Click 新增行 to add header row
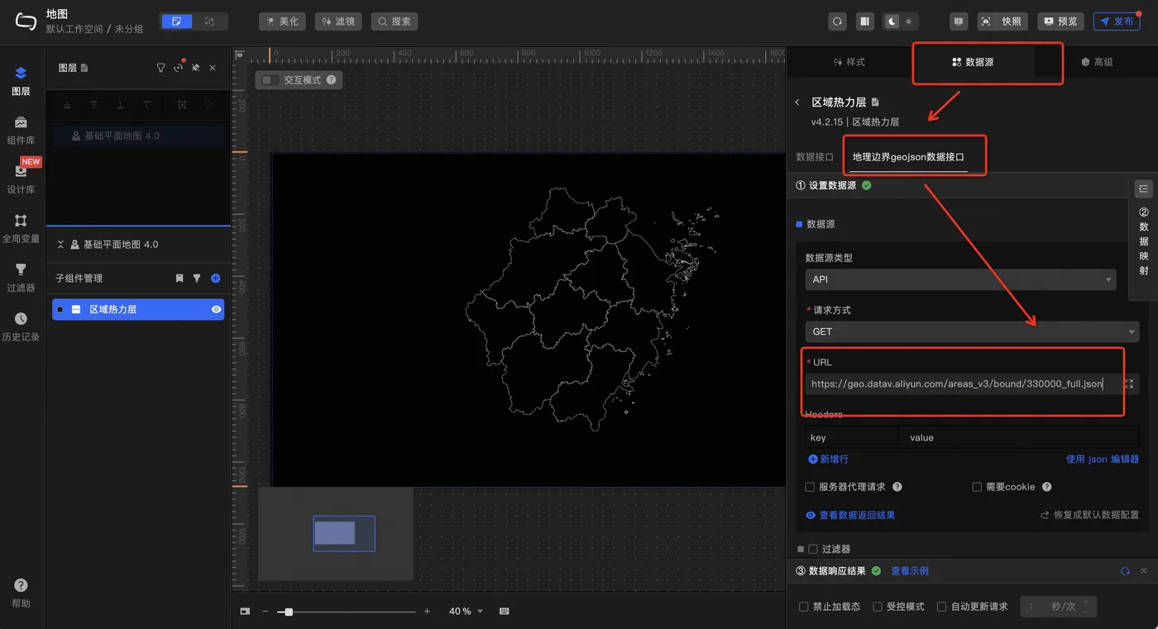The image size is (1158, 629). click(828, 459)
